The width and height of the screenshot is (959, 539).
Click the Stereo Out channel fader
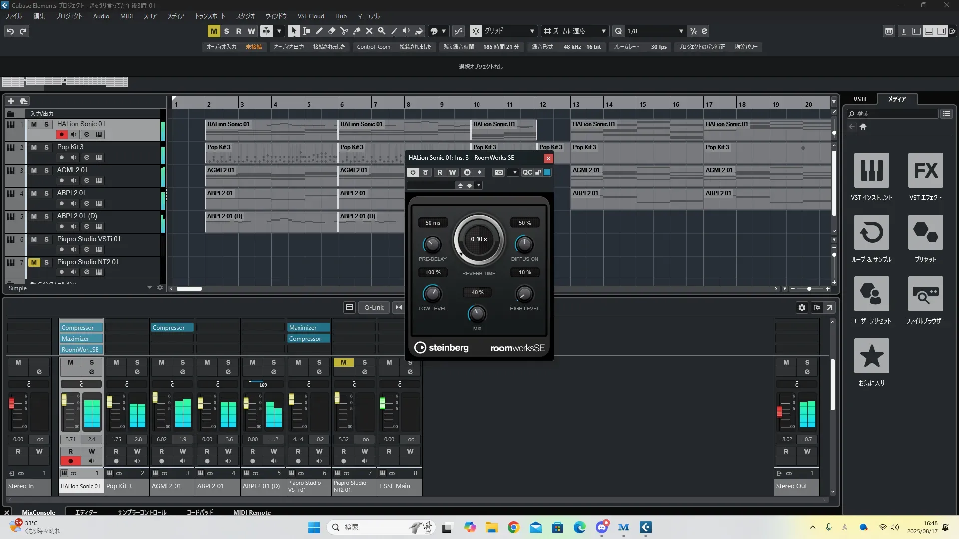[779, 412]
